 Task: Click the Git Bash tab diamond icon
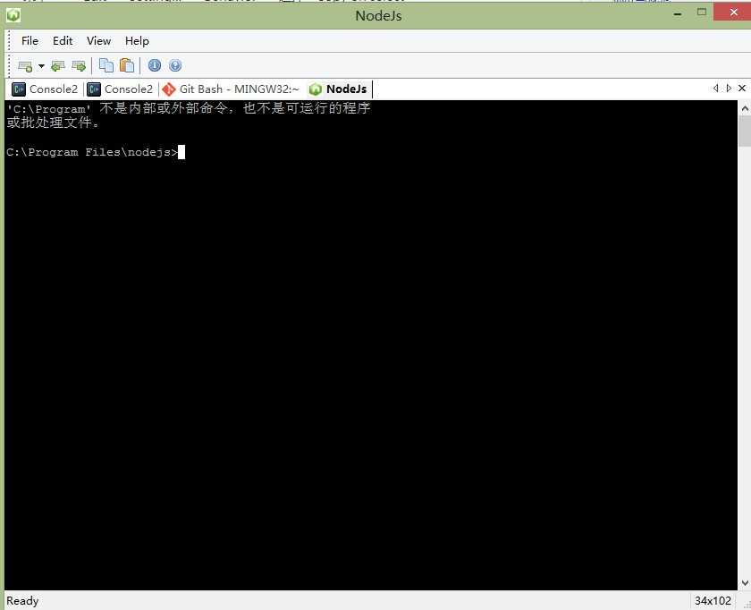169,89
